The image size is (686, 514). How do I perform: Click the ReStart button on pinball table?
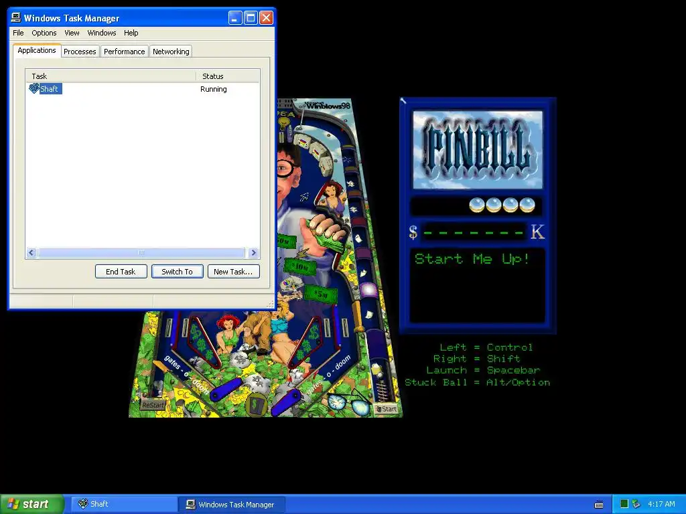[x=153, y=405]
